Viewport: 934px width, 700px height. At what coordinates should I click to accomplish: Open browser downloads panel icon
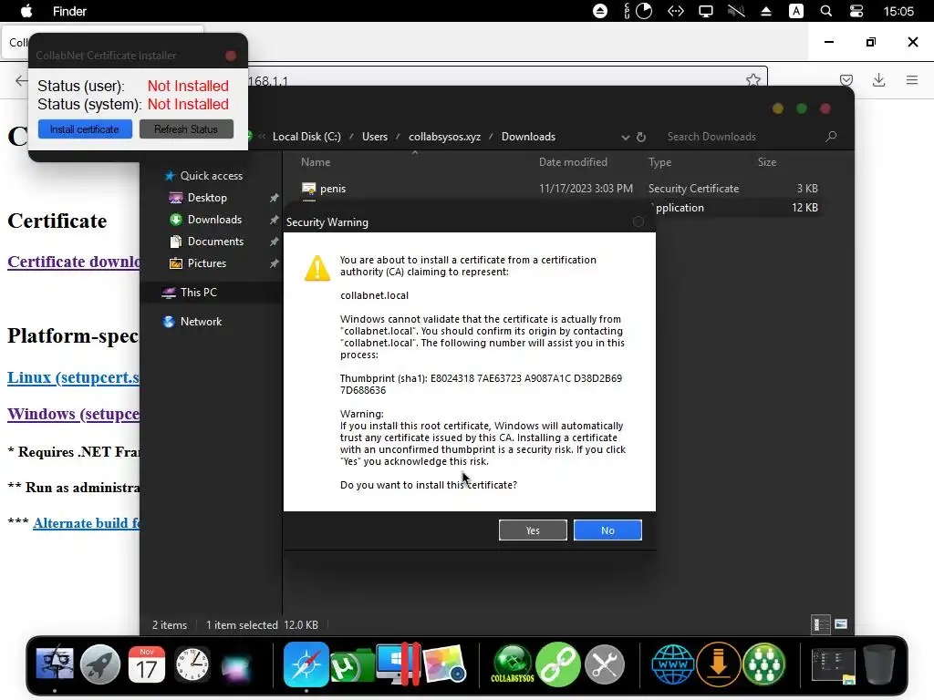(x=878, y=80)
